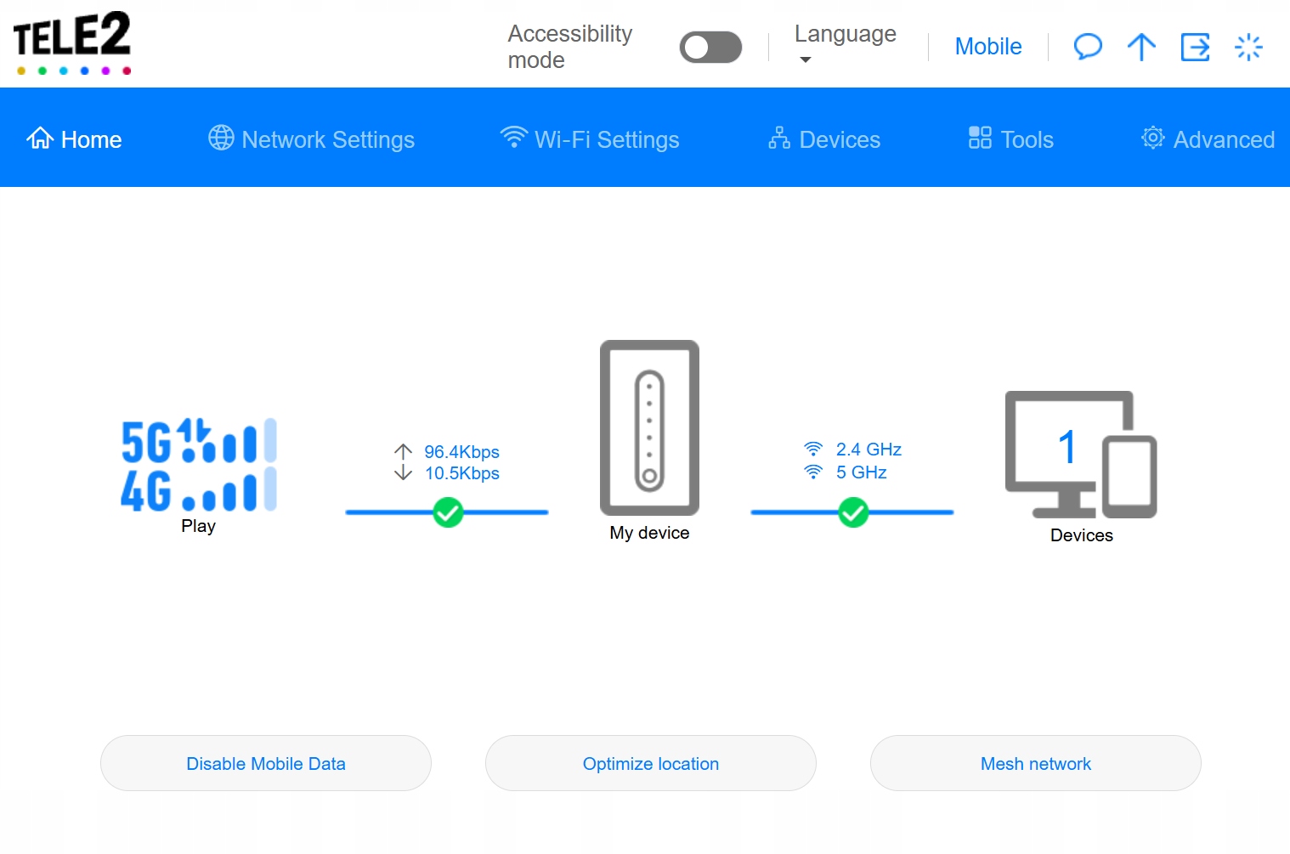
Task: Go to Wi-Fi Settings tab
Action: [x=590, y=139]
